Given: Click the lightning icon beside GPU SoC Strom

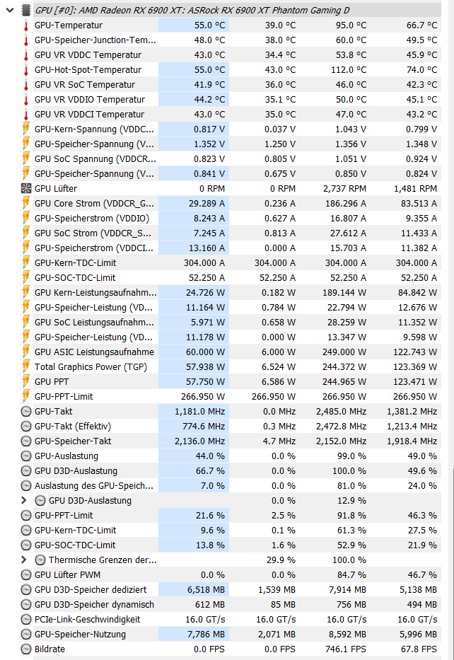Looking at the screenshot, I should tap(26, 233).
